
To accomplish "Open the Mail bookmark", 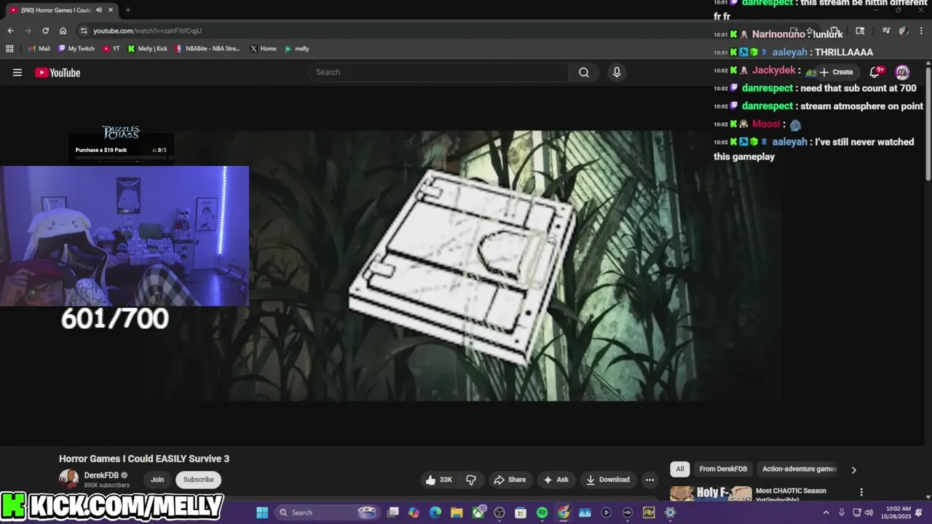I will point(39,49).
